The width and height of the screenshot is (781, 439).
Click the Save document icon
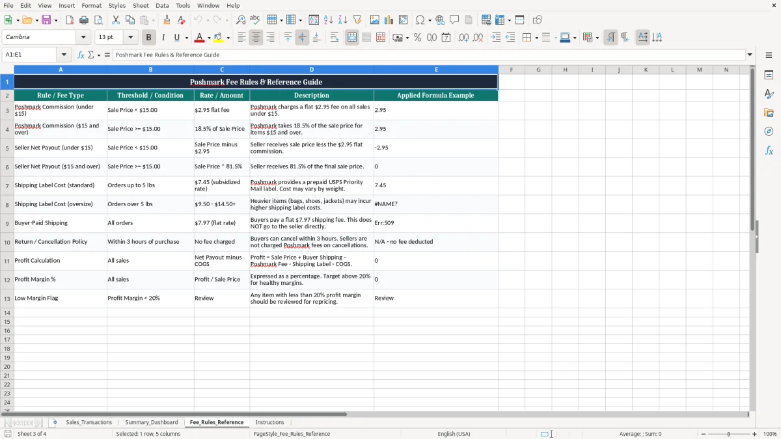pos(46,20)
